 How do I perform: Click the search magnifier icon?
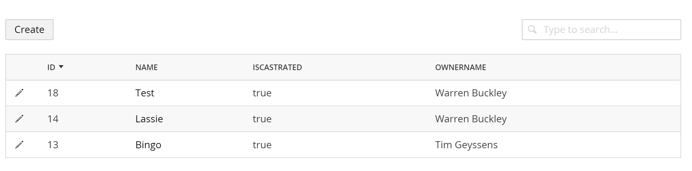pos(532,29)
